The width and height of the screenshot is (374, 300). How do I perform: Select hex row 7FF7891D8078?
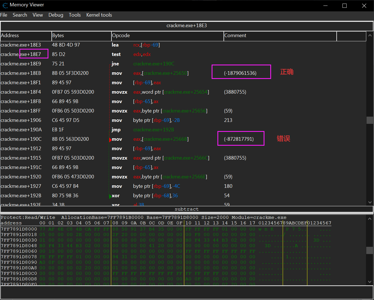166,257
